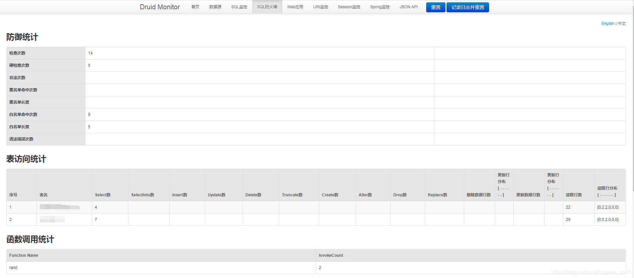The image size is (634, 278).
Task: Click the 重置 button
Action: tap(436, 7)
